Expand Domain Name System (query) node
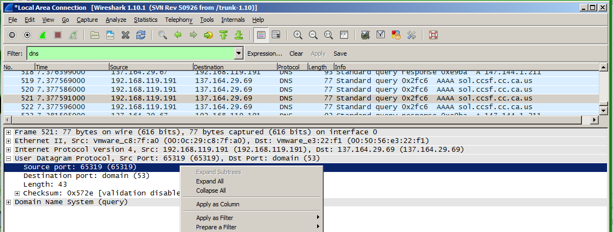Image resolution: width=613 pixels, height=232 pixels. (9, 203)
